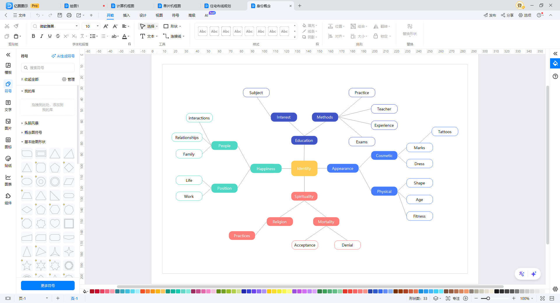Increase font size with A+ icon

click(106, 26)
